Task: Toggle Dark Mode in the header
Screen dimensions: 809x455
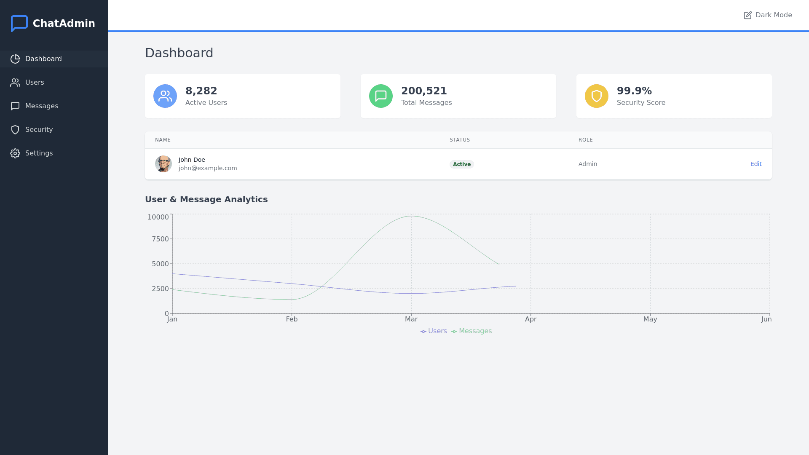Action: pyautogui.click(x=768, y=15)
